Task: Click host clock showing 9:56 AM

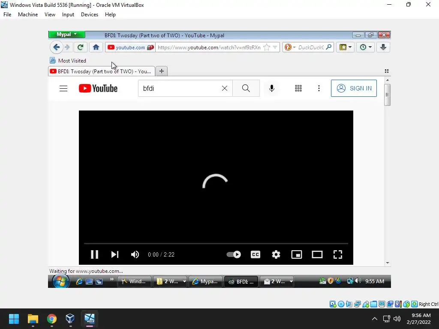Action: (419, 319)
